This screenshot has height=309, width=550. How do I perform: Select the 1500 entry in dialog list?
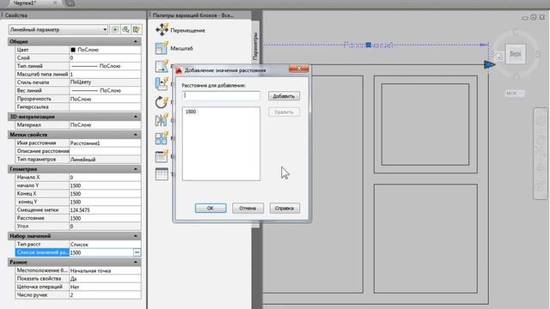(x=191, y=112)
